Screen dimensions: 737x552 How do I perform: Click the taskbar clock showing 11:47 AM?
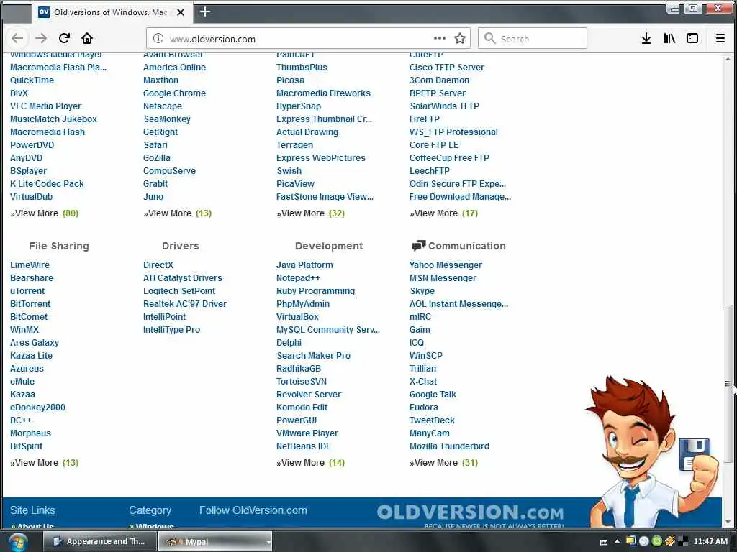pos(710,542)
